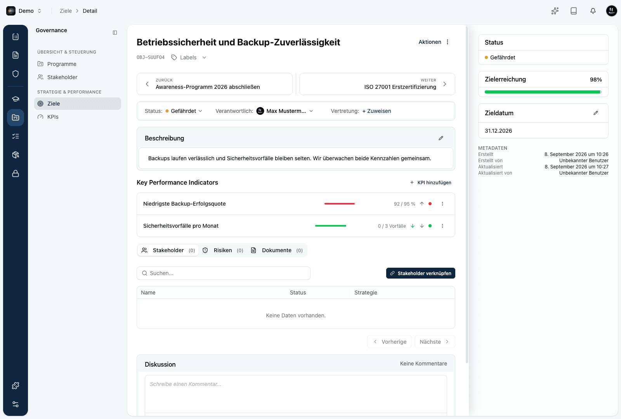Focus the Schreibe einen Kommentar field
The height and width of the screenshot is (419, 621).
click(x=296, y=394)
